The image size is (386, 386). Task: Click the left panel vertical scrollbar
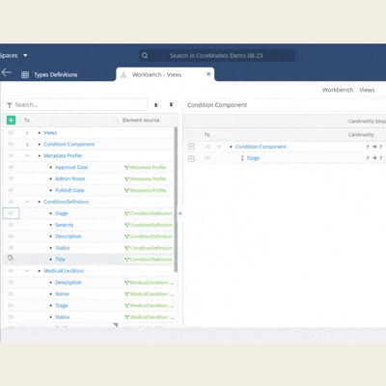coord(176,200)
